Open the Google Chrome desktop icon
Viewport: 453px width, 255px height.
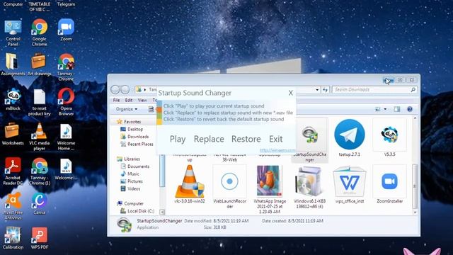coord(40,33)
